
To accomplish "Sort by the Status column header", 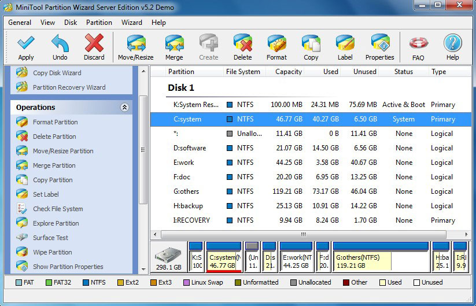I will [x=404, y=72].
